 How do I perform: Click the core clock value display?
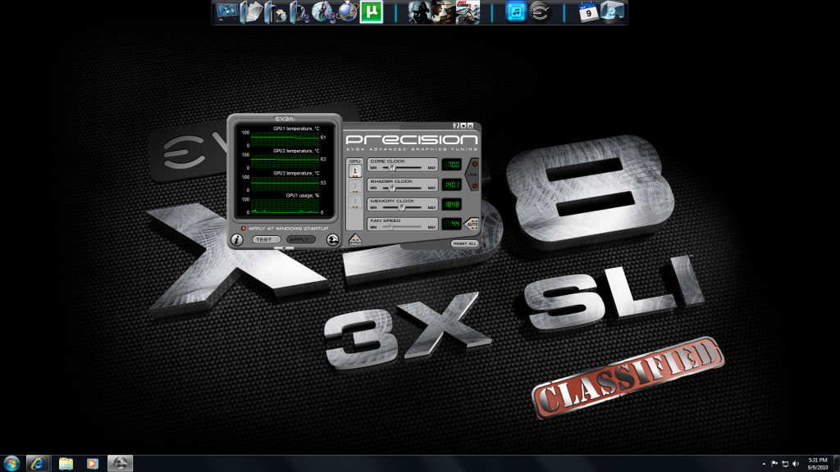click(452, 164)
